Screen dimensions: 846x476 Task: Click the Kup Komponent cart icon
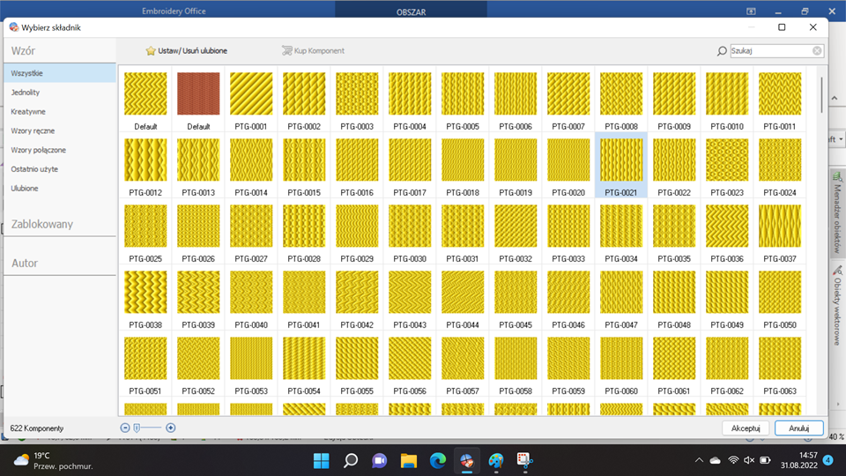click(286, 51)
